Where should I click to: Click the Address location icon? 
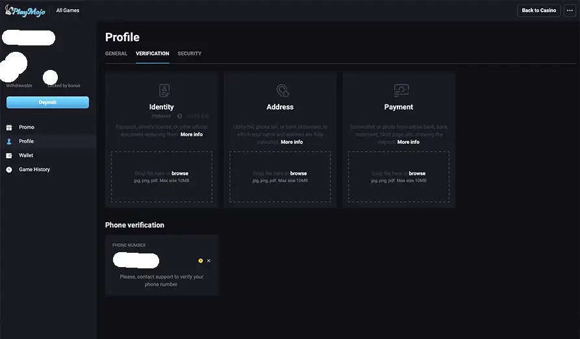coord(283,91)
